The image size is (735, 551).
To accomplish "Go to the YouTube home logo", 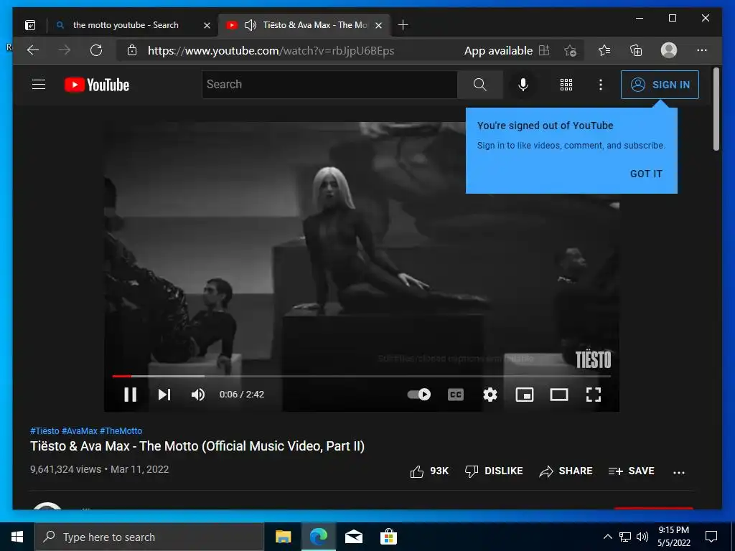I will point(97,85).
